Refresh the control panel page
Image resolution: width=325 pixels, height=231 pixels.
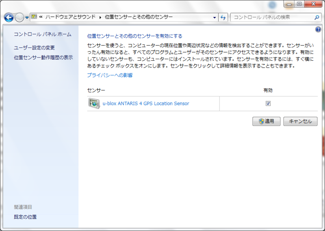pos(223,17)
